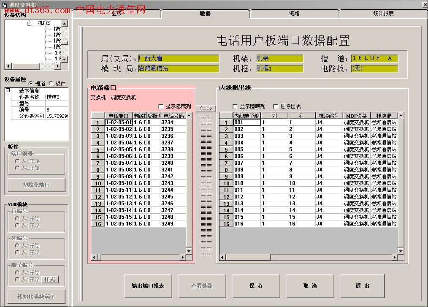
Task: Check the 删除出线 checkbox
Action: tap(276, 106)
